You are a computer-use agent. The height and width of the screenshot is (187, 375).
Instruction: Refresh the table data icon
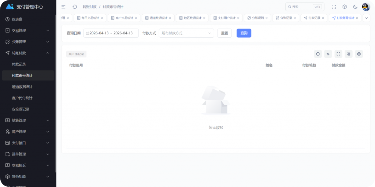coord(318,54)
